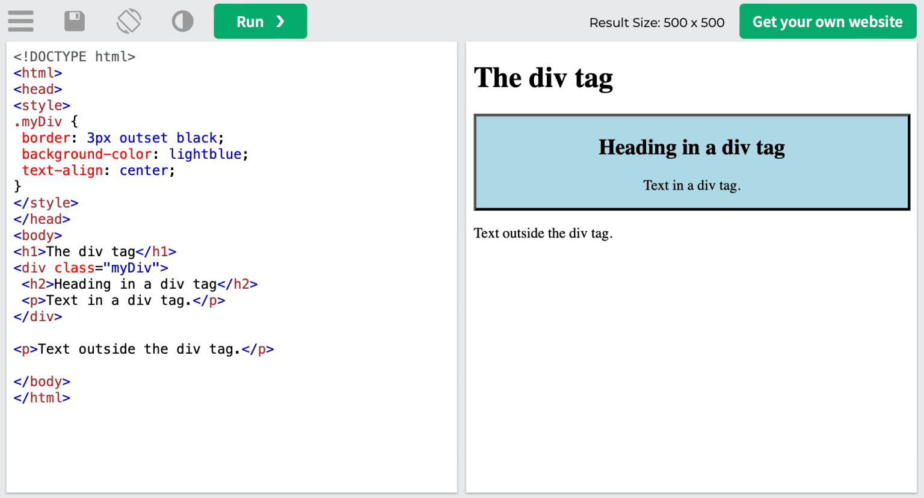Click the lightblue myDiv box in the result
Image resolution: width=924 pixels, height=498 pixels.
691,161
